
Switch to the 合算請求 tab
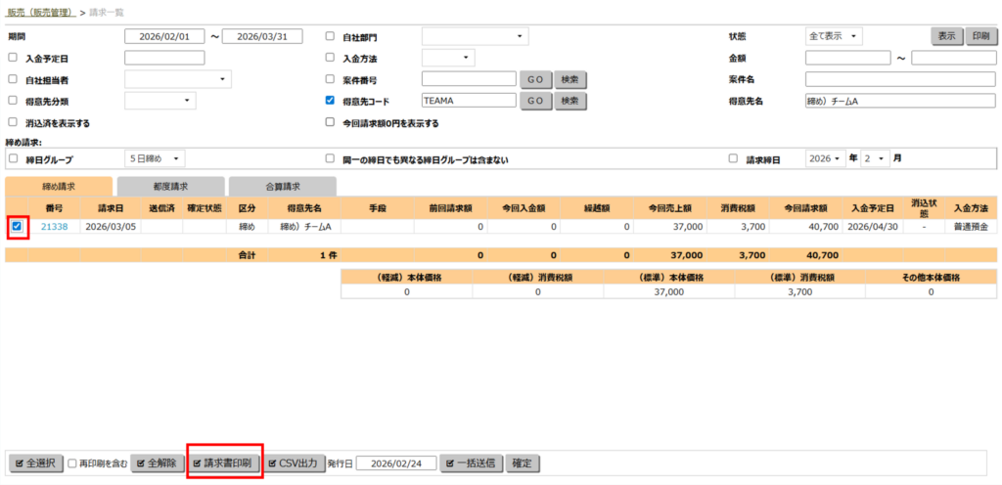point(282,186)
